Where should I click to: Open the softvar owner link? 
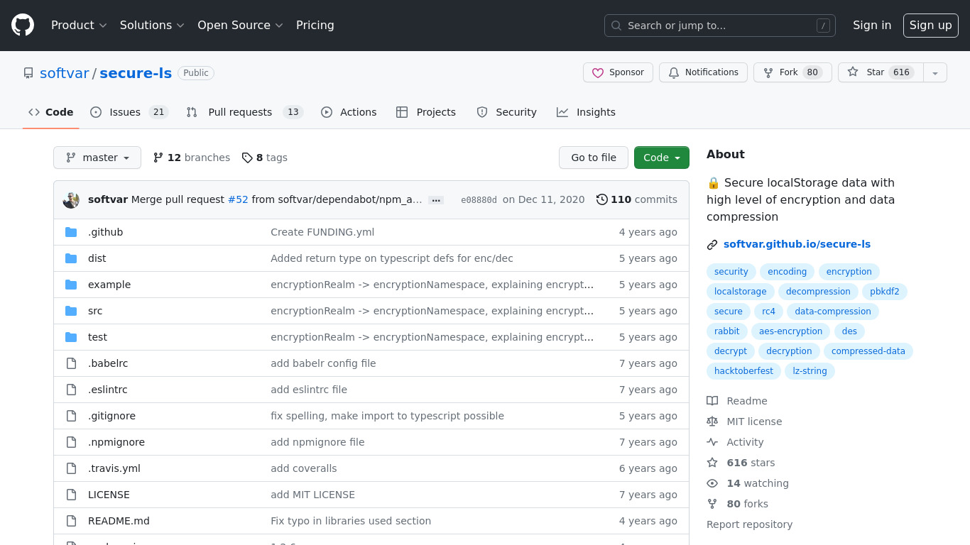click(x=65, y=73)
